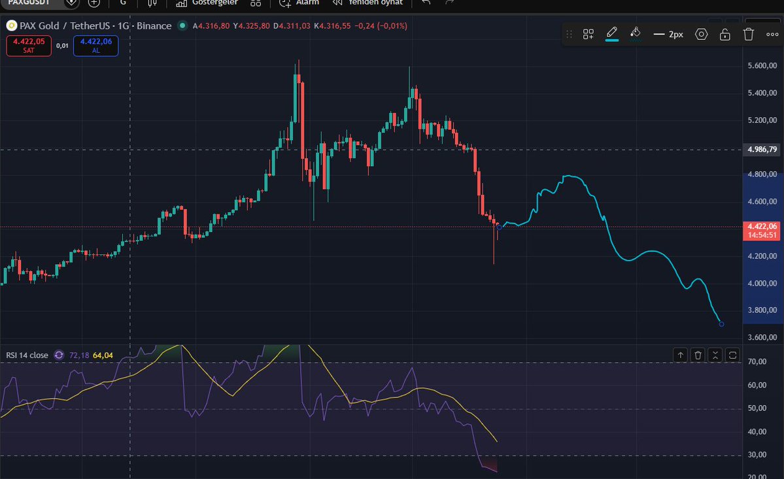Click the compare symbol plus icon
This screenshot has height=479, width=784.
pos(94,3)
